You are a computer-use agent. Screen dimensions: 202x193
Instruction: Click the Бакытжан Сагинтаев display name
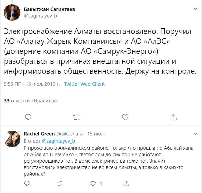pyautogui.click(x=49, y=9)
